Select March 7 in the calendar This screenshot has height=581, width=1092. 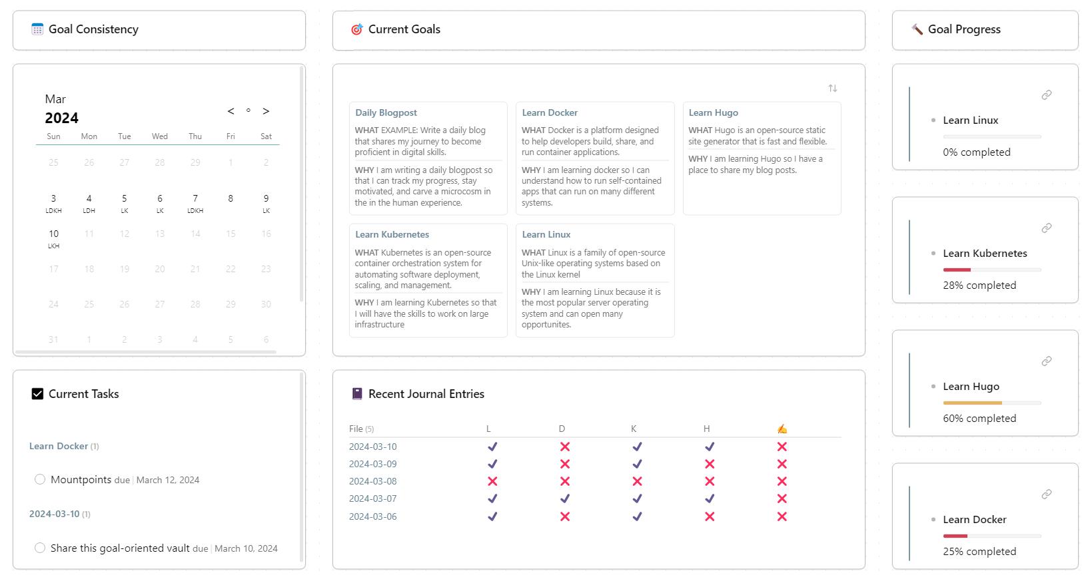(195, 198)
